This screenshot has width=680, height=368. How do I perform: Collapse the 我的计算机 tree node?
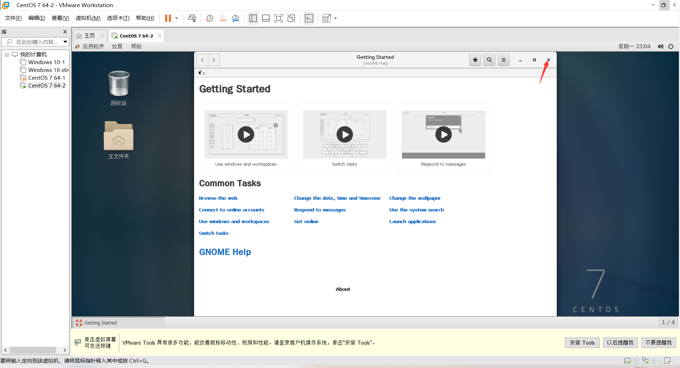pos(7,55)
